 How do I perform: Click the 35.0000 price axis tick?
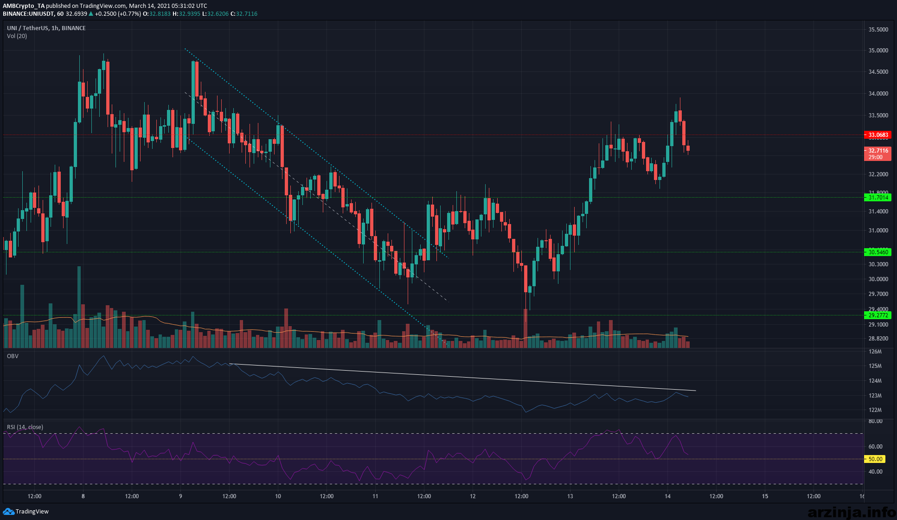878,50
